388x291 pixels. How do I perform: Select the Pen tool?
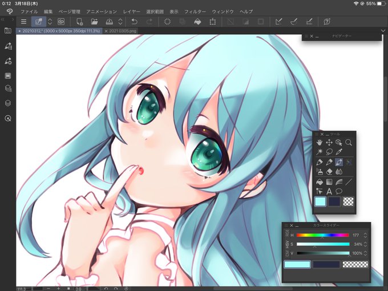click(320, 162)
